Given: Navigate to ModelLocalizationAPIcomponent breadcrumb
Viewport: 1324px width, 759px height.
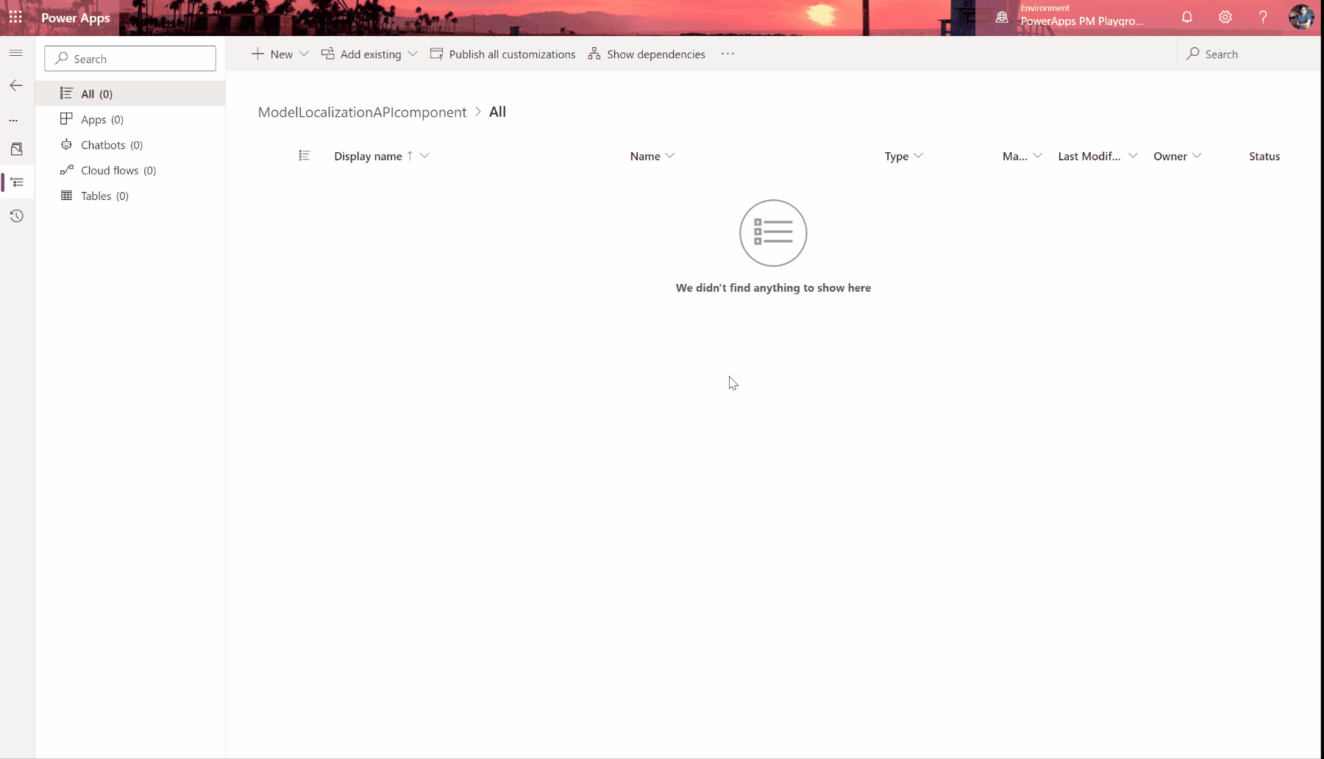Looking at the screenshot, I should (x=363, y=112).
